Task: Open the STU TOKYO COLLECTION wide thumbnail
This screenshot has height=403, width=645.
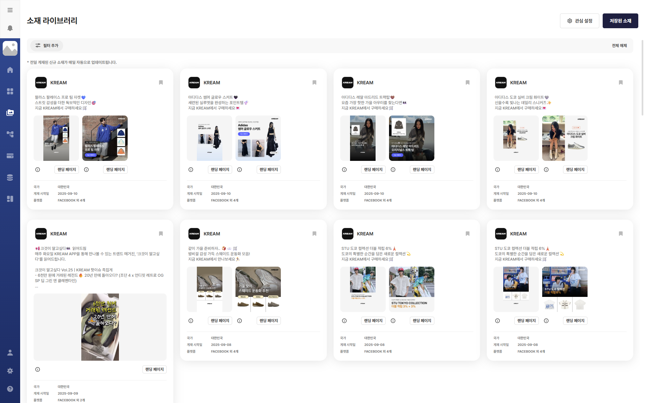Action: (x=412, y=289)
